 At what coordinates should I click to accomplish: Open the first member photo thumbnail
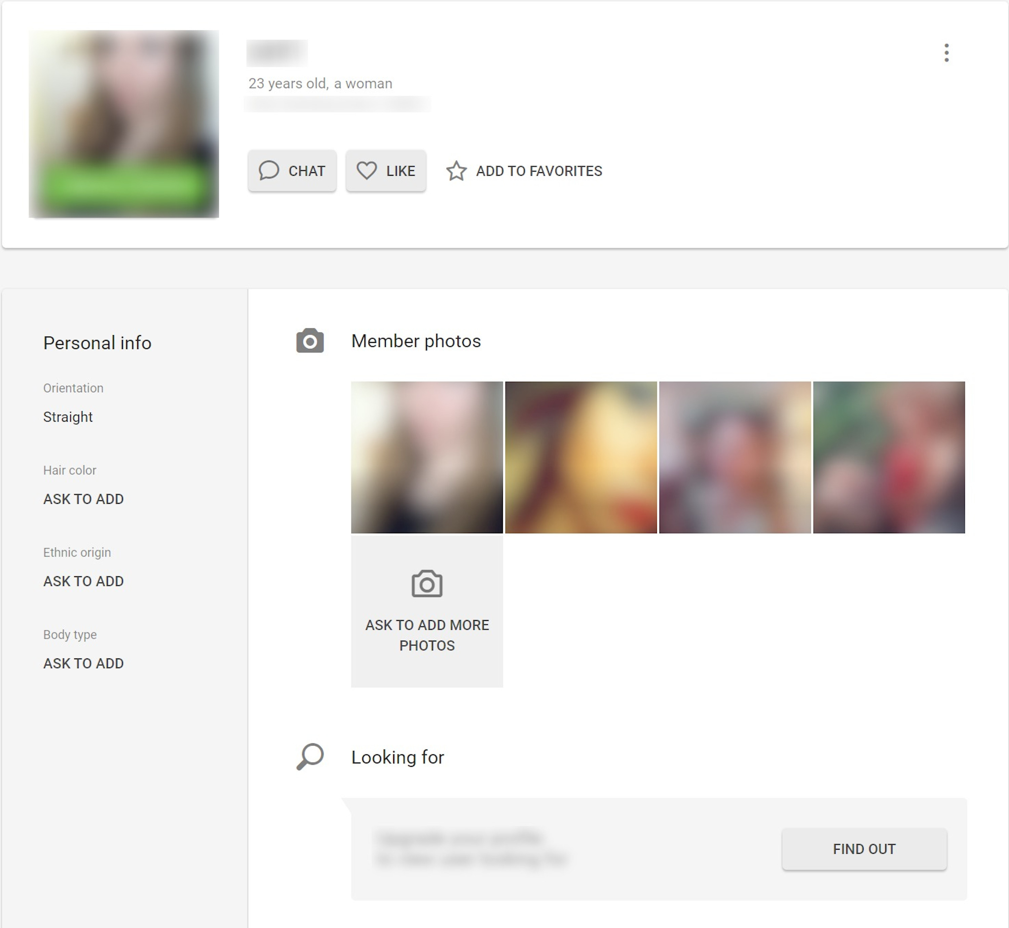[x=427, y=457]
